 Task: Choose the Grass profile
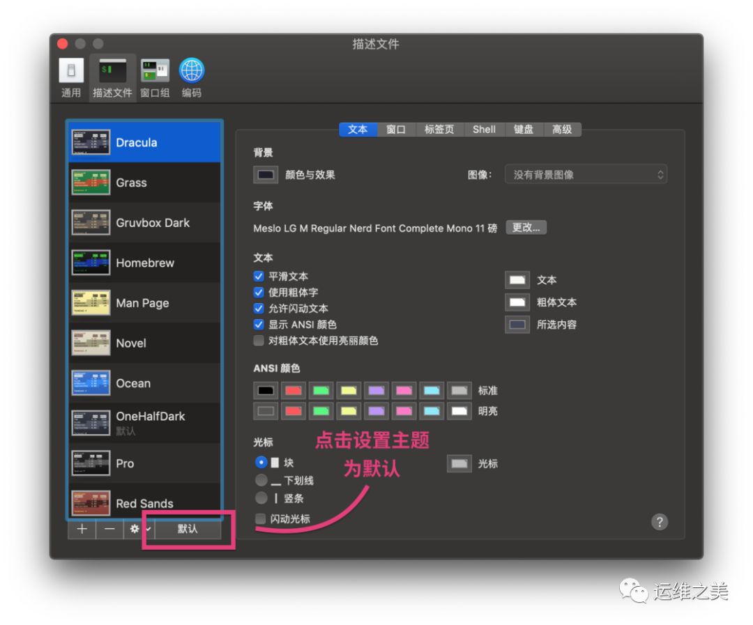click(x=144, y=183)
